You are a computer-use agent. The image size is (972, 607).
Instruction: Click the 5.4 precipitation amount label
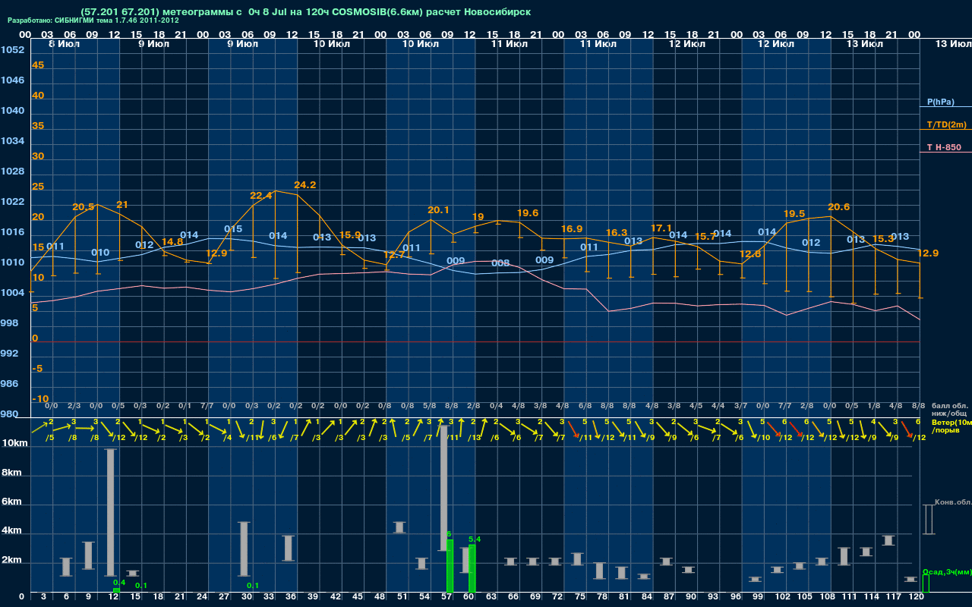(x=475, y=539)
